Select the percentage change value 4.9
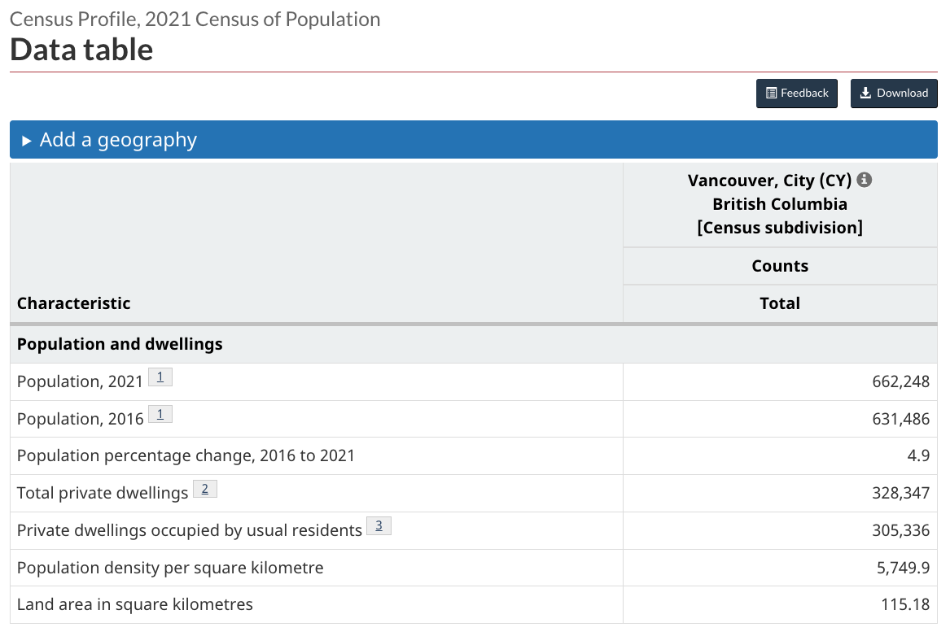The width and height of the screenshot is (950, 636). click(918, 455)
